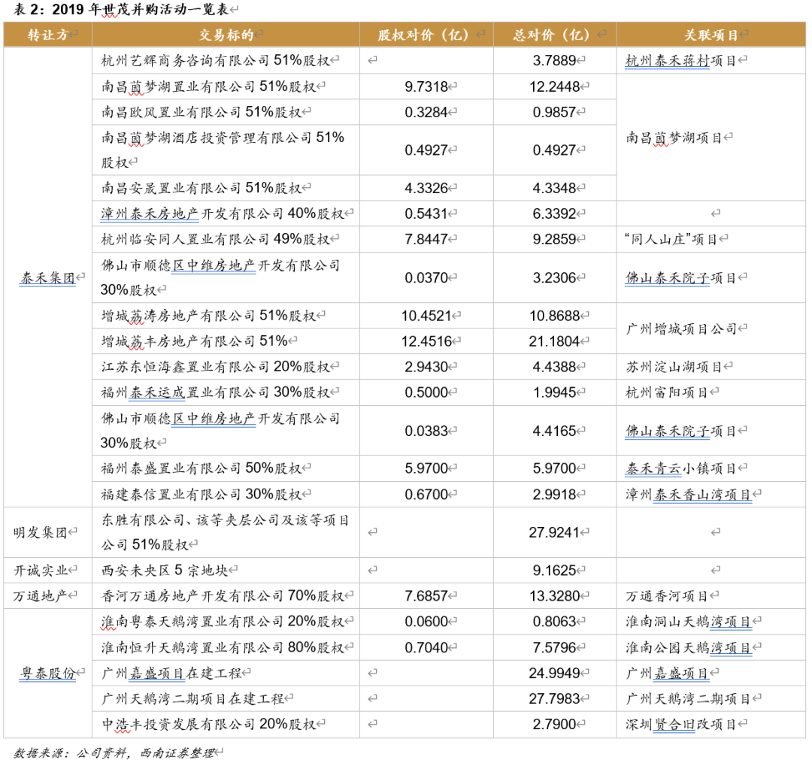Image resolution: width=812 pixels, height=760 pixels.
Task: Click 东胜有限公司 51%股权 target cell
Action: tap(226, 532)
